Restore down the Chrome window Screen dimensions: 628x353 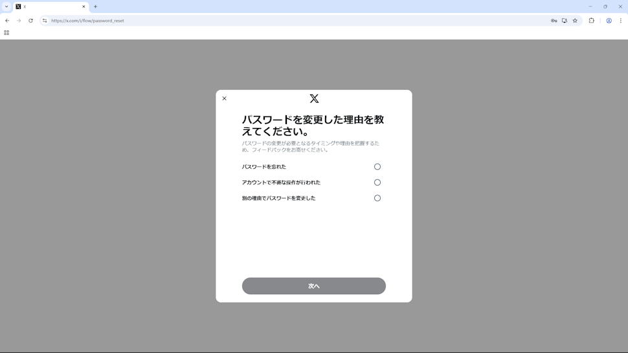click(605, 6)
